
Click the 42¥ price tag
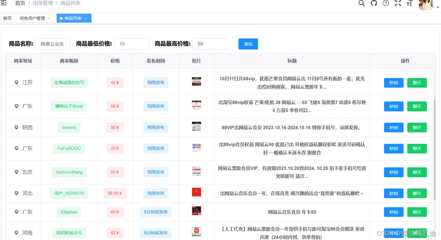(115, 83)
